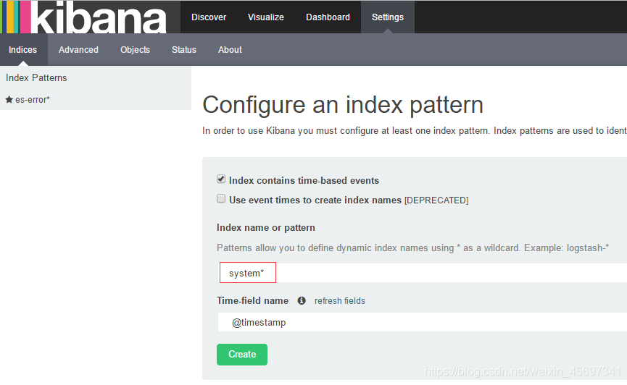Click the 'refresh fields' link
This screenshot has height=385, width=627.
(x=340, y=301)
